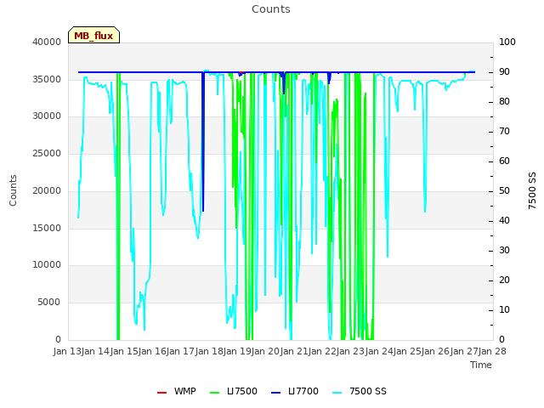Click the blue LI7700 legend swatch
This screenshot has height=408, width=544.
275,393
